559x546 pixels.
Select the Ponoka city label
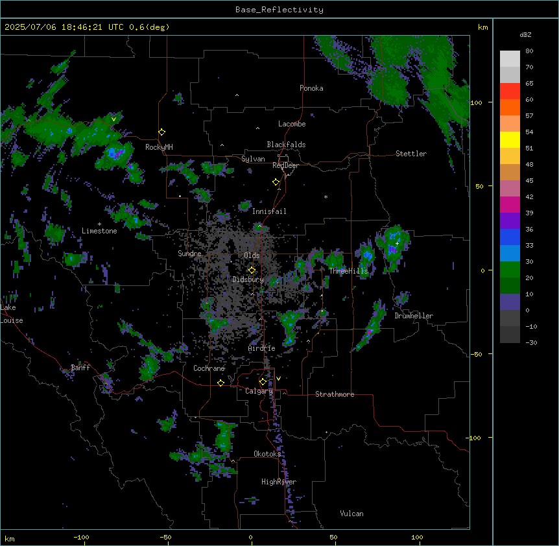(x=311, y=88)
